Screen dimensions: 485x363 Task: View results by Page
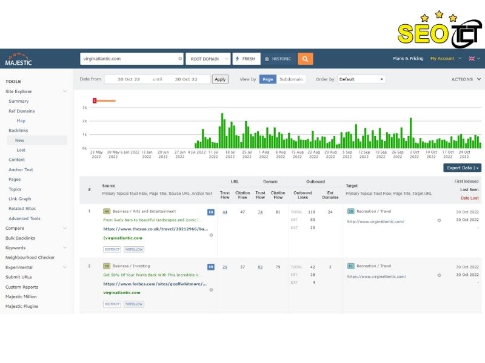[267, 79]
